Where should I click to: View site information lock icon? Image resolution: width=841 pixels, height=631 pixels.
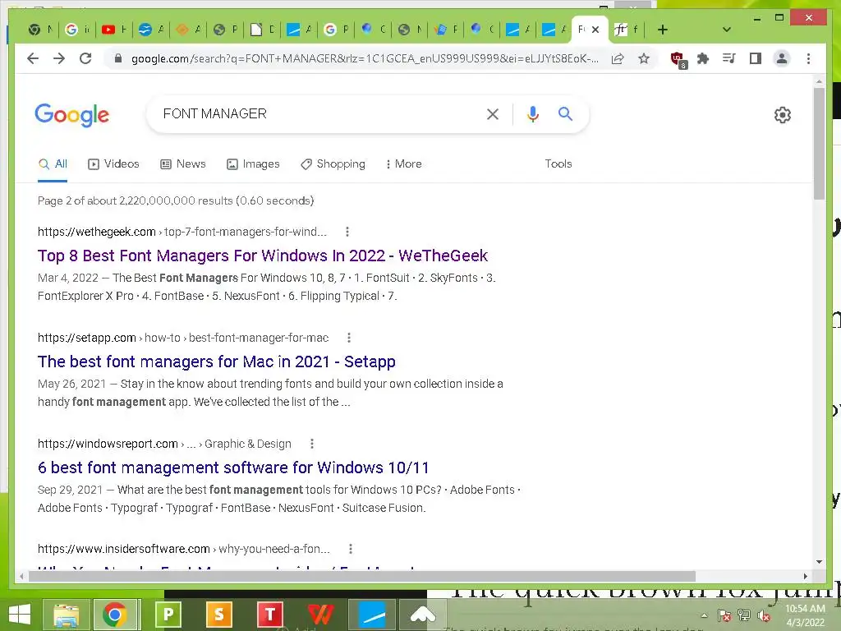(x=118, y=58)
